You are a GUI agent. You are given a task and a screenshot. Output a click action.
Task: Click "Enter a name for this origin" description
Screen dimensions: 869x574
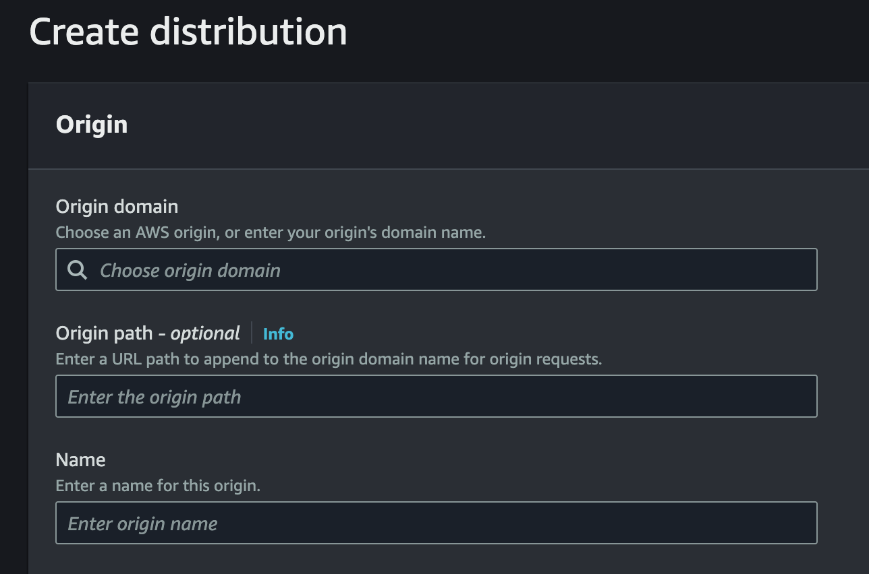tap(158, 486)
